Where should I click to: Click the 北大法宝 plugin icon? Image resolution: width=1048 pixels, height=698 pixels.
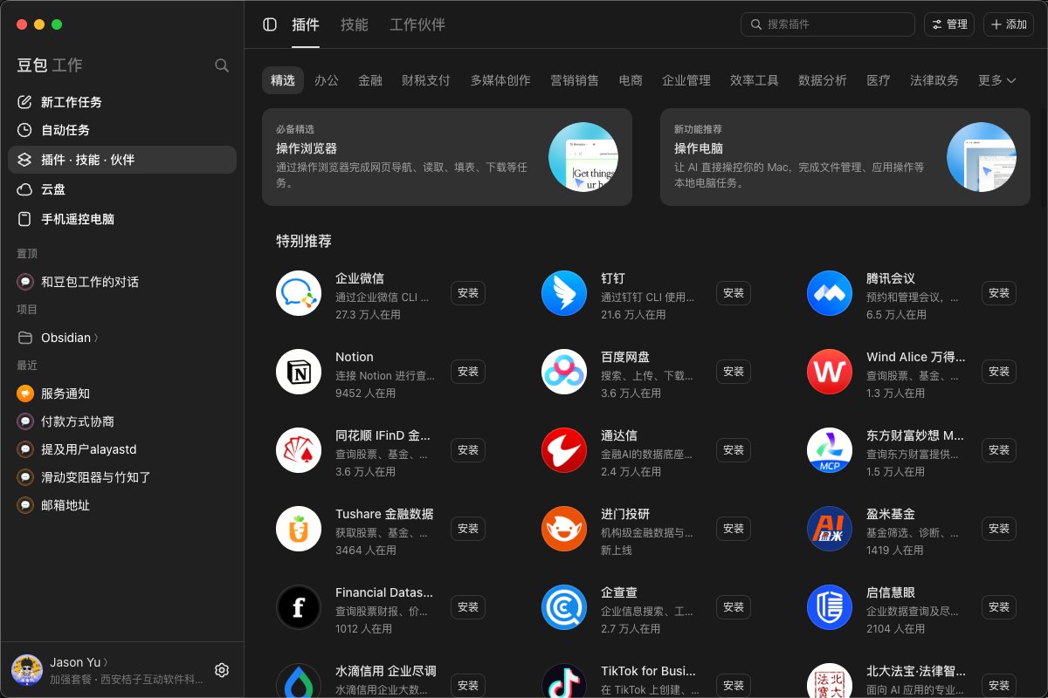coord(830,681)
